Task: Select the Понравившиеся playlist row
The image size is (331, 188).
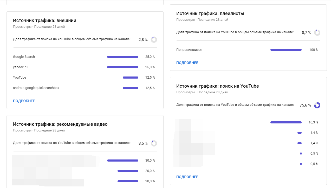Action: [189, 50]
